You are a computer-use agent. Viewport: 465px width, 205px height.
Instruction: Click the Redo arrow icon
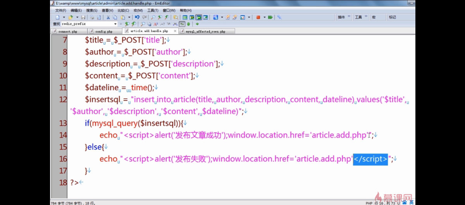point(145,17)
